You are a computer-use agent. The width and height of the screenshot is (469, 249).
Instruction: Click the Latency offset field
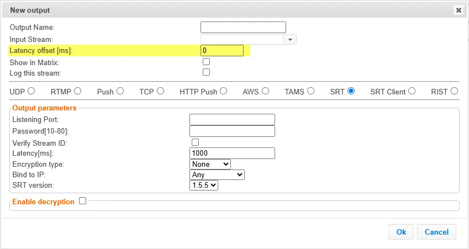coord(222,50)
